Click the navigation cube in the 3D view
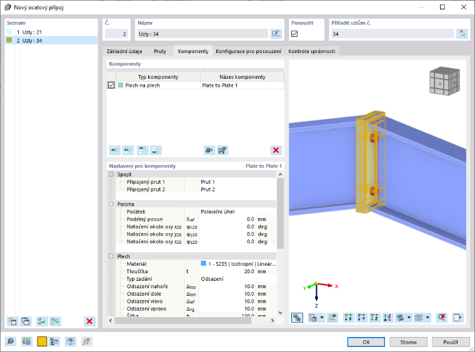Screen dimensions: 475x352 tap(444, 81)
